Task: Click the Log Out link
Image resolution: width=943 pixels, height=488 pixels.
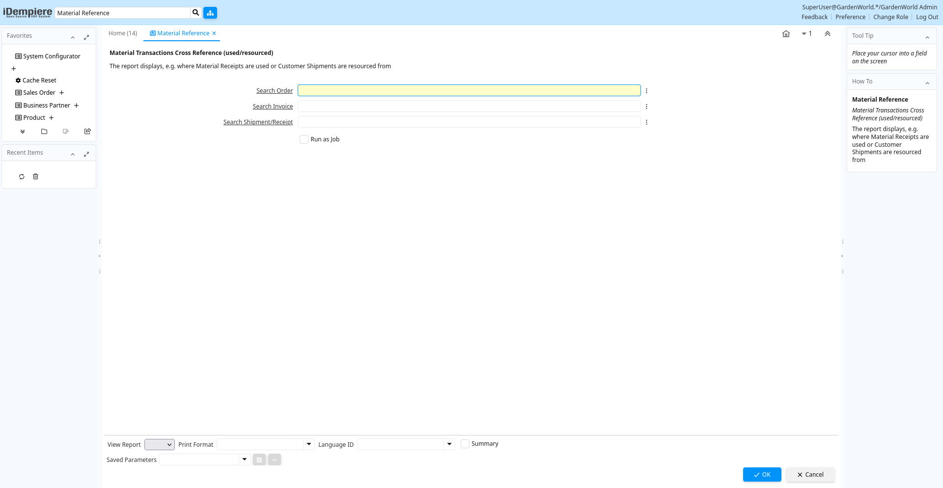Action: (927, 17)
